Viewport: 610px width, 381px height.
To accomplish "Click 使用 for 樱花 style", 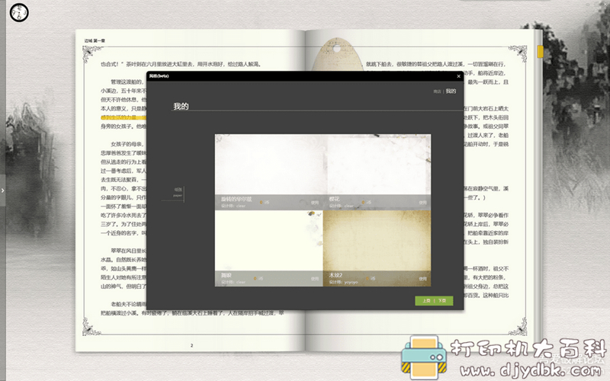I will click(x=423, y=203).
